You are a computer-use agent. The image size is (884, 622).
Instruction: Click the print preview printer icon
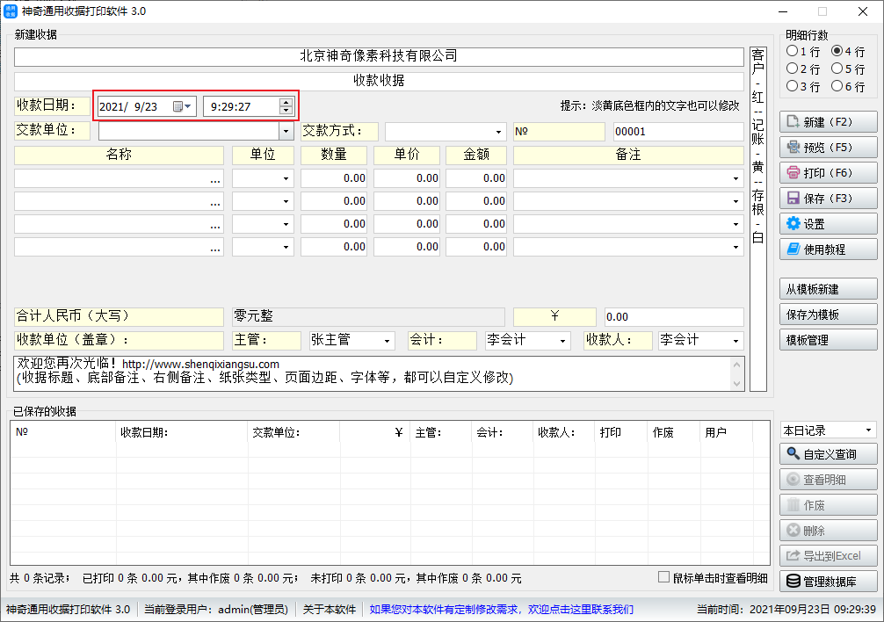[x=793, y=147]
